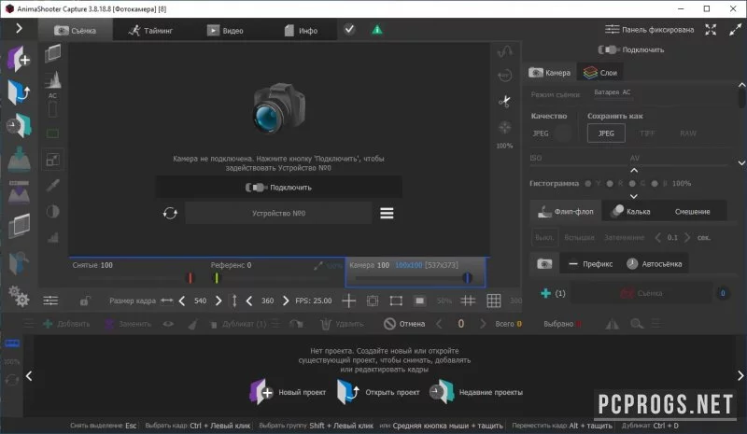
Task: Click the sliders options icon bottom left
Action: [x=50, y=301]
